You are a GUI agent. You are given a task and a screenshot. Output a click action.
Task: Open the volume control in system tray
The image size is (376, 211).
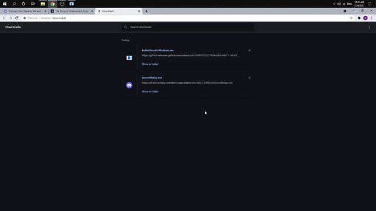pyautogui.click(x=339, y=4)
